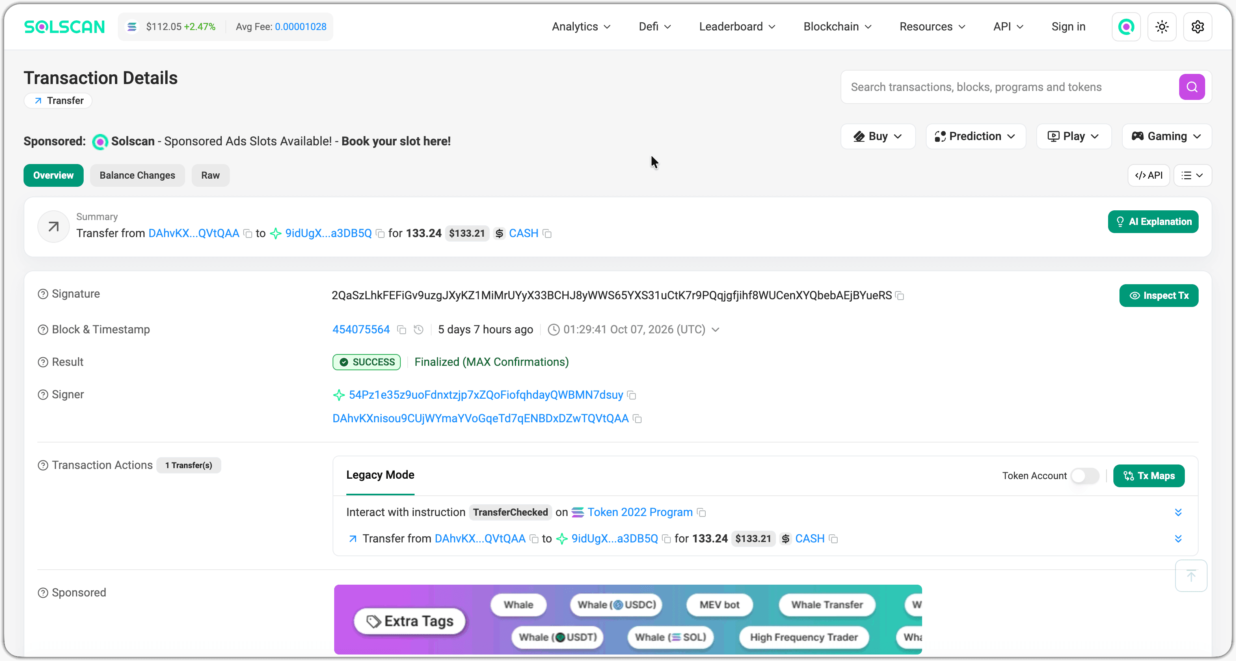1236x661 pixels.
Task: Toggle the light/dark theme sun icon
Action: [x=1162, y=27]
